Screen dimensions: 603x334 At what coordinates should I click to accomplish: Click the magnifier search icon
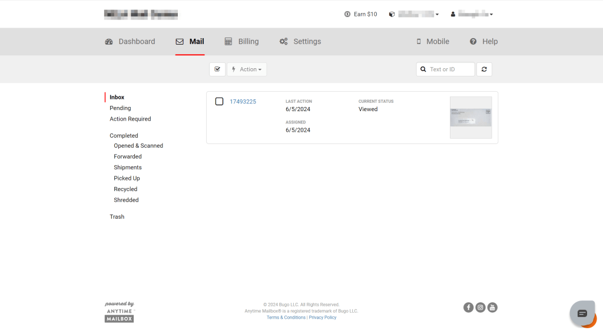[423, 69]
